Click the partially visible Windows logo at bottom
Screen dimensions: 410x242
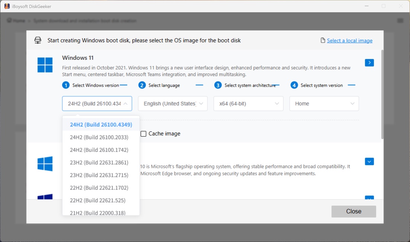click(x=45, y=197)
